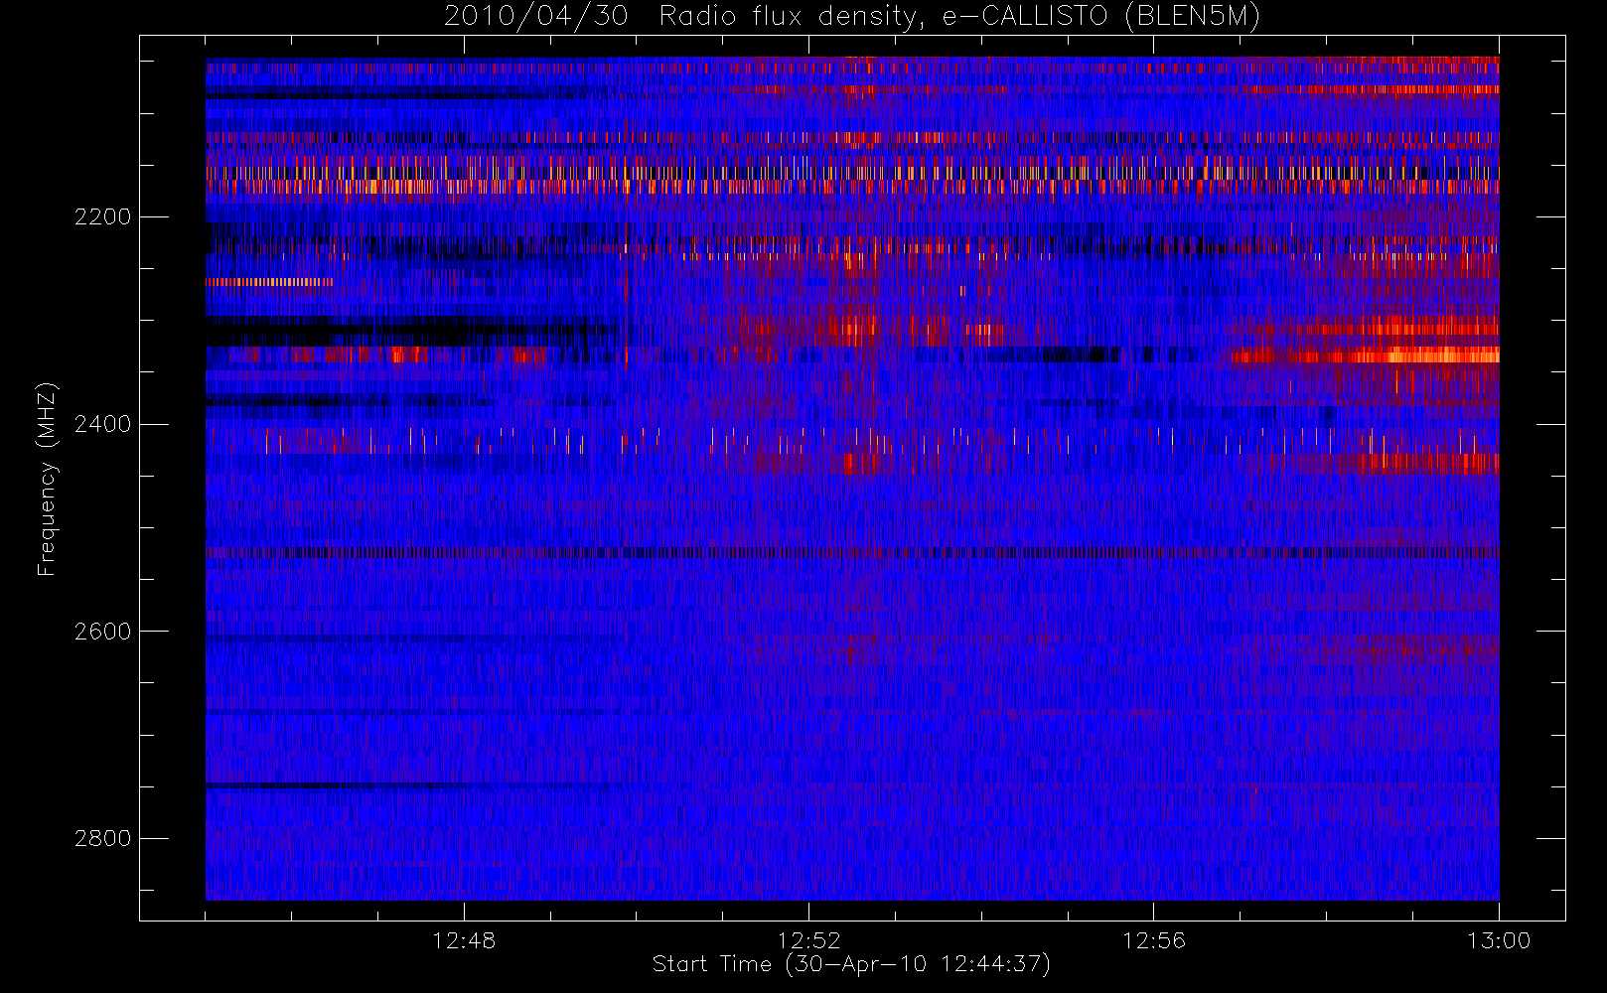
Task: Click the 13:00 time tick label
Action: point(1499,940)
